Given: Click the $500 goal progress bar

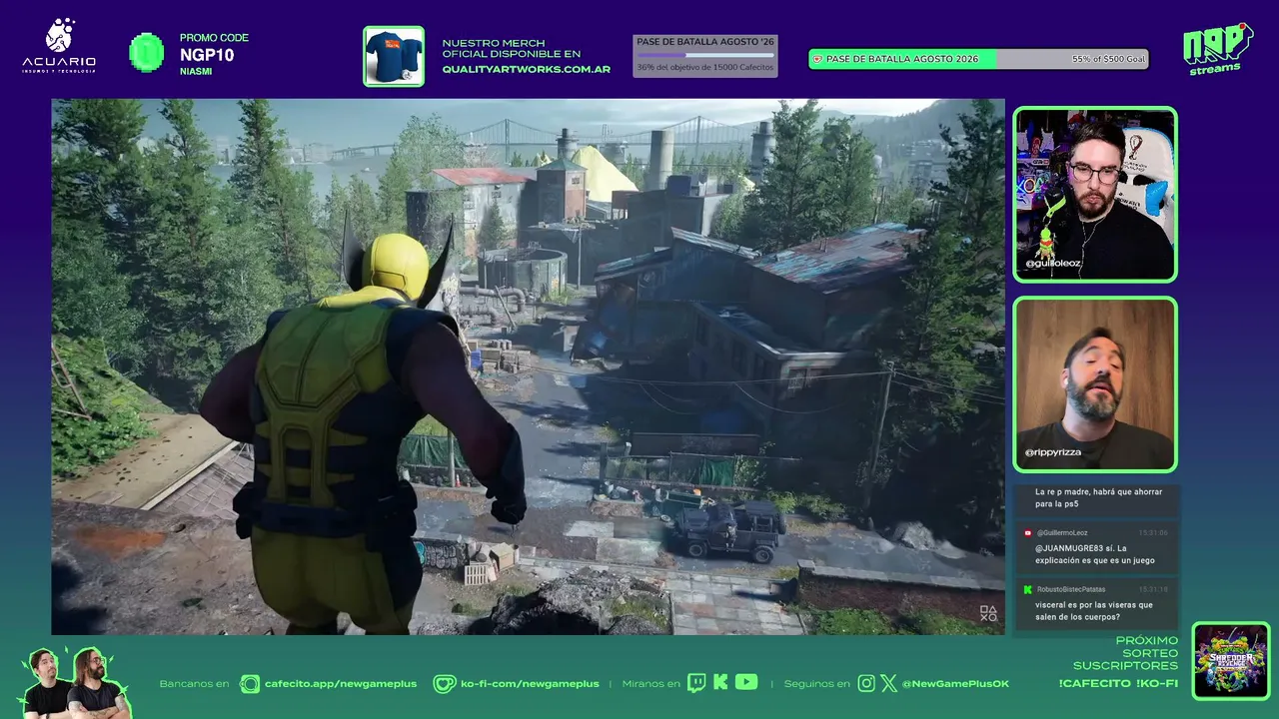Looking at the screenshot, I should [x=979, y=59].
